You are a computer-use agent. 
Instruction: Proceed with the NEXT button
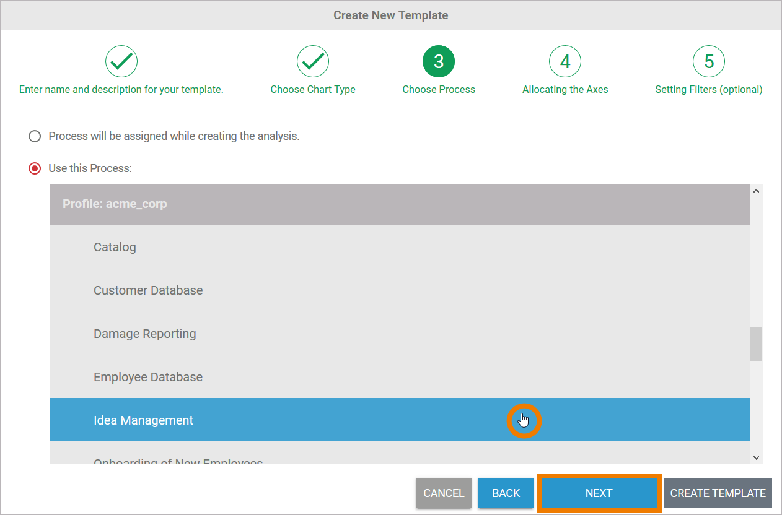click(x=599, y=493)
